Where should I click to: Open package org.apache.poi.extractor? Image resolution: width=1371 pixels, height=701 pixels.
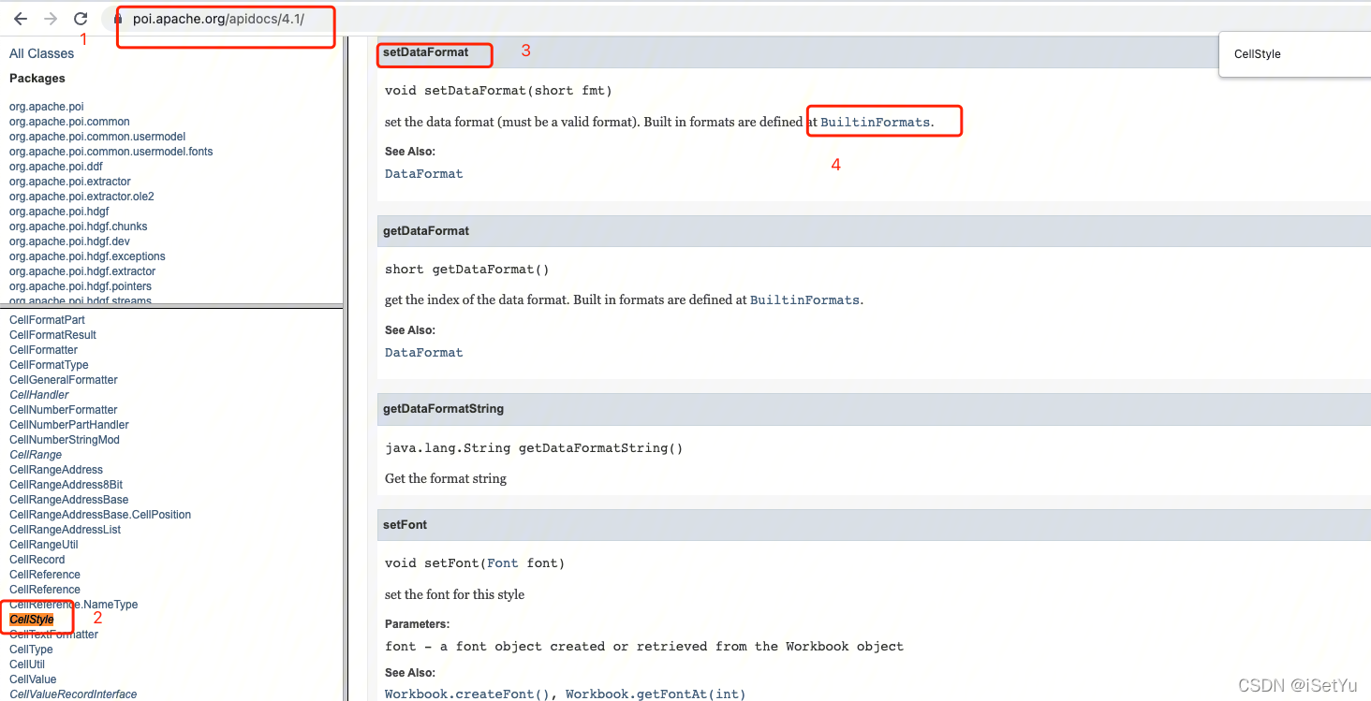pos(70,182)
